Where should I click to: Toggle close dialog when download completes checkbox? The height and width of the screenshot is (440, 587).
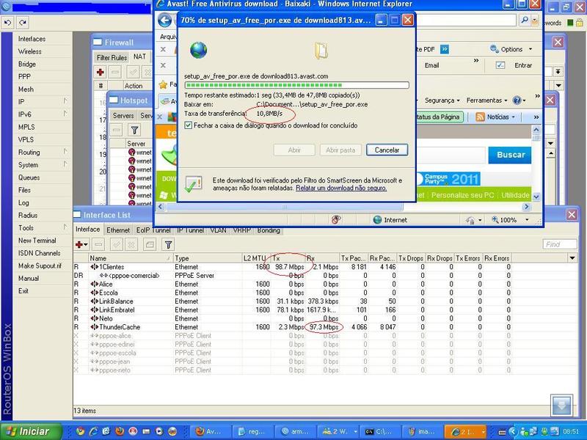(x=189, y=125)
